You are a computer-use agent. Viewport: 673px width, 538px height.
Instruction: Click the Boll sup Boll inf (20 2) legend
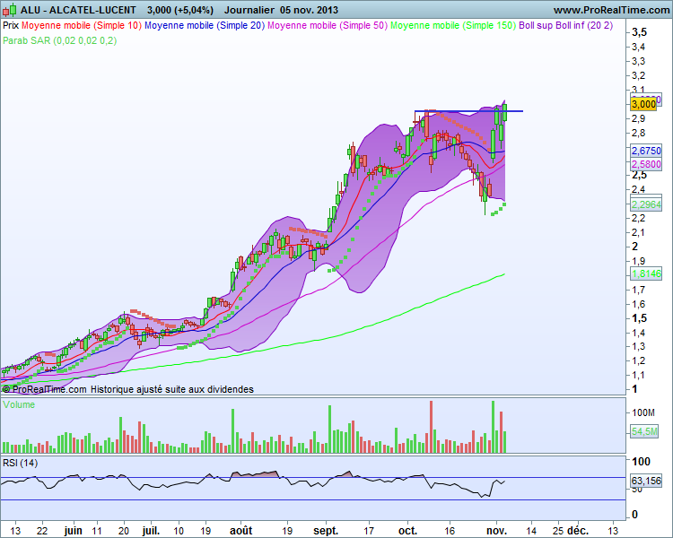565,25
